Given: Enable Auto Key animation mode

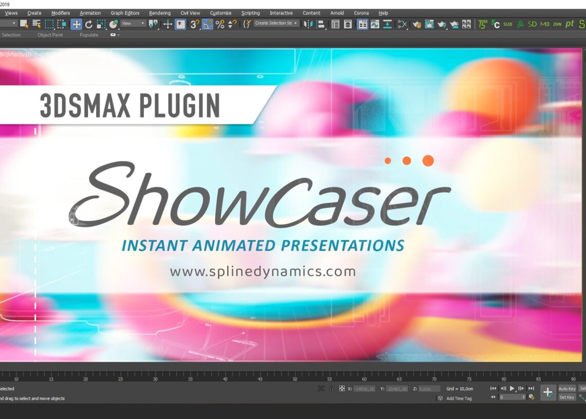Looking at the screenshot, I should coord(567,389).
